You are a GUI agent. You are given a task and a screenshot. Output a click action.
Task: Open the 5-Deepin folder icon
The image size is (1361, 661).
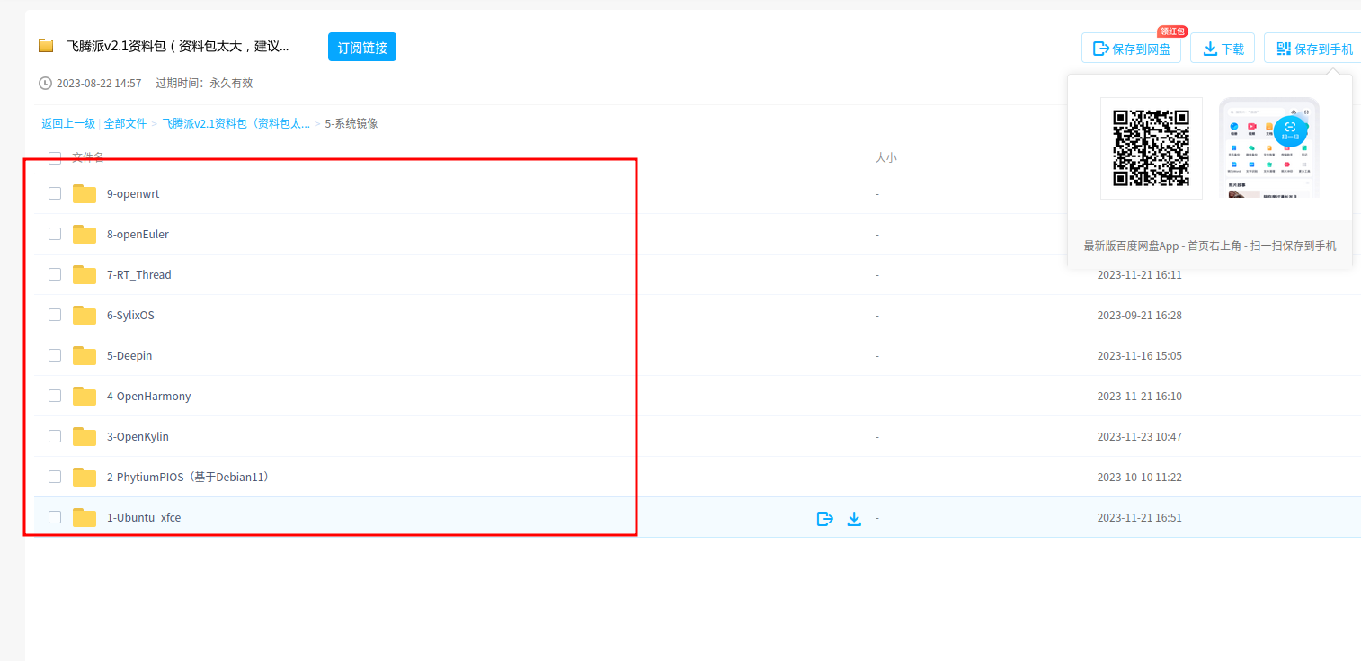click(x=85, y=355)
